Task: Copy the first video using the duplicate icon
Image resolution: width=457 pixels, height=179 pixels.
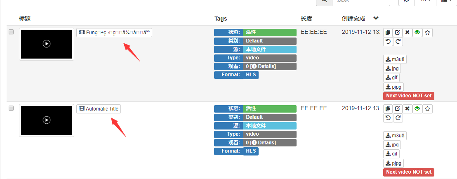Action: coord(388,33)
